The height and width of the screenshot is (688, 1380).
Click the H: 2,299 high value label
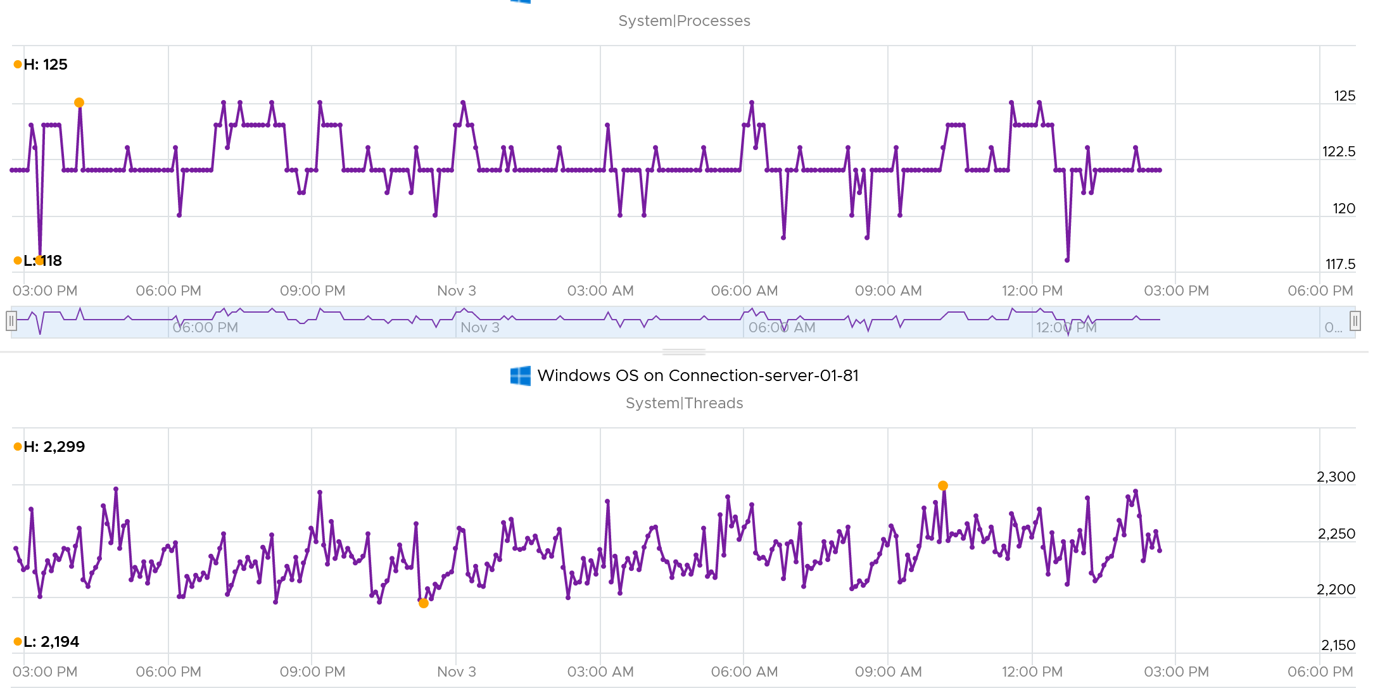[x=54, y=447]
